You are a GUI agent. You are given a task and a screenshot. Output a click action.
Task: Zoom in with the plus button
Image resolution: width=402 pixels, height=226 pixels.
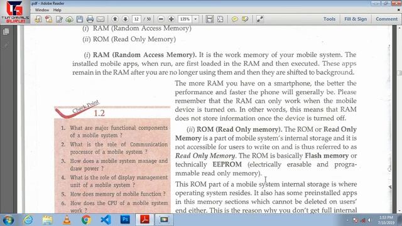coord(171,19)
